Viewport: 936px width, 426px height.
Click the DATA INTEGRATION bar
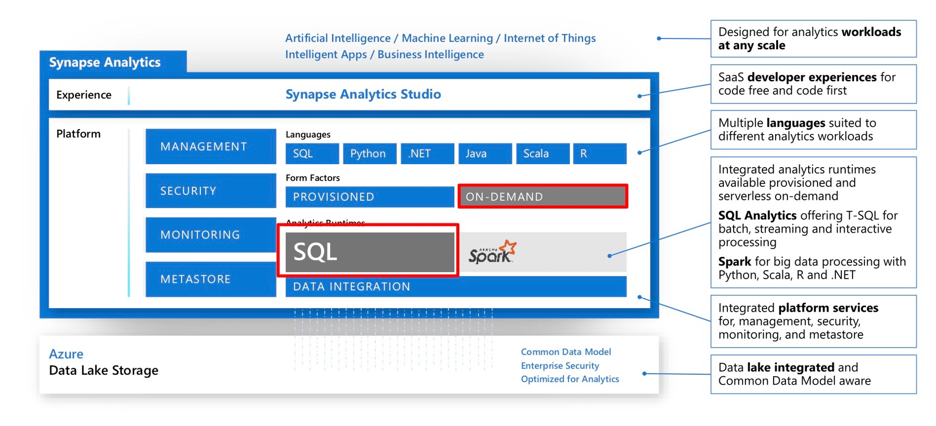(456, 287)
